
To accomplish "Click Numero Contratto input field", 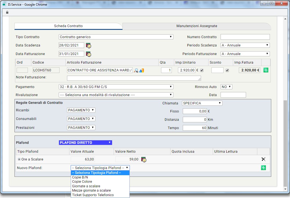I will click(x=245, y=37).
